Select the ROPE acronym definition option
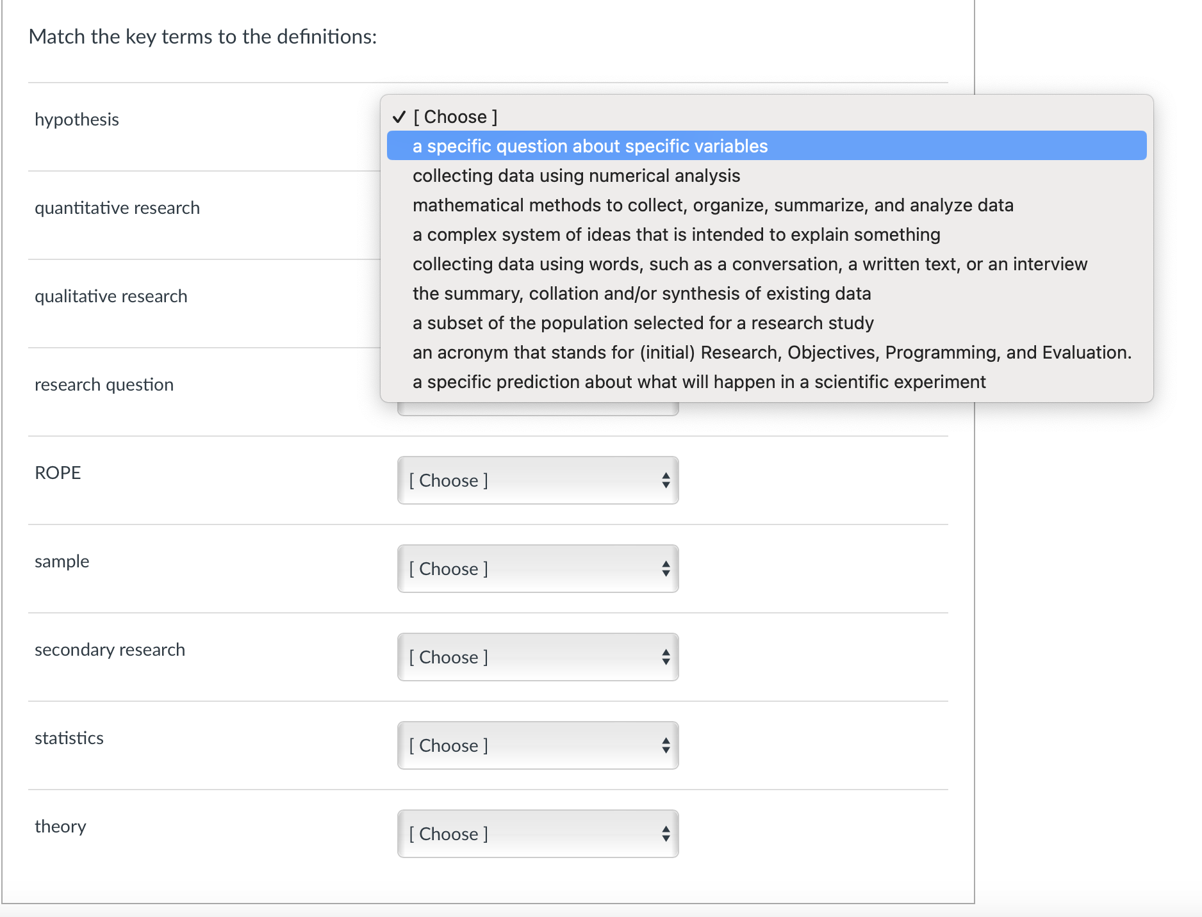 pyautogui.click(x=771, y=352)
